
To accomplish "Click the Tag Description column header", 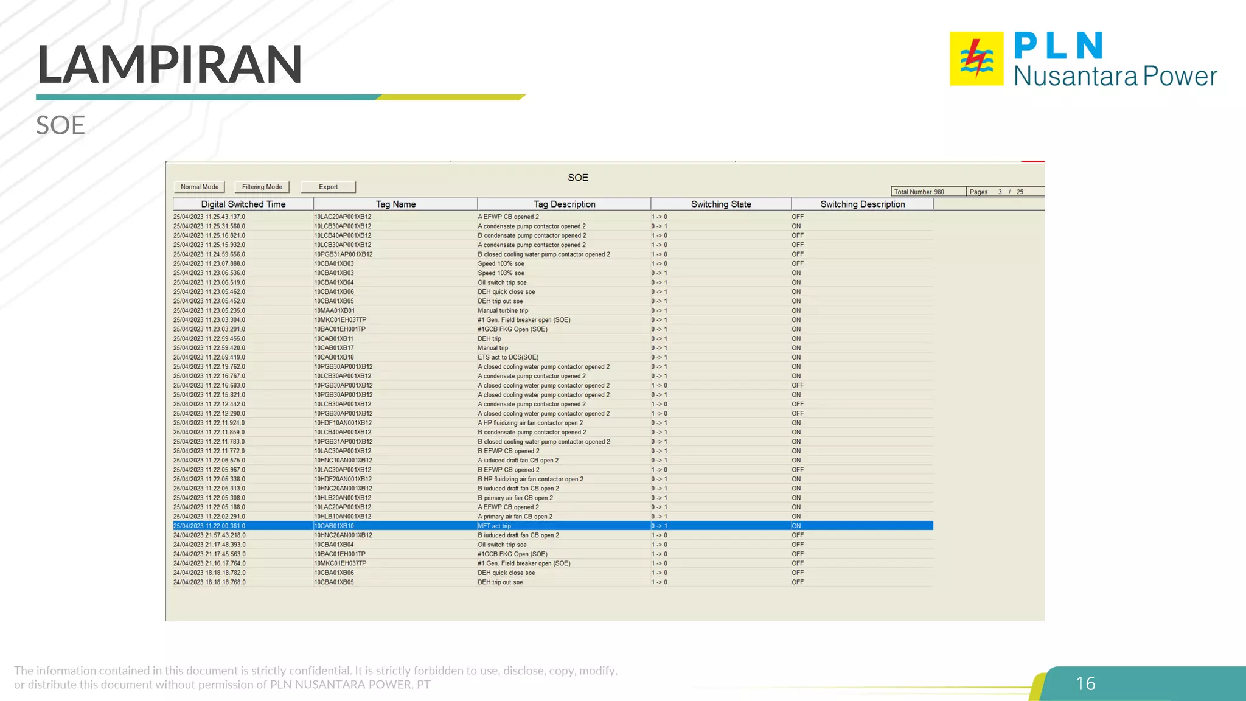I will [564, 204].
